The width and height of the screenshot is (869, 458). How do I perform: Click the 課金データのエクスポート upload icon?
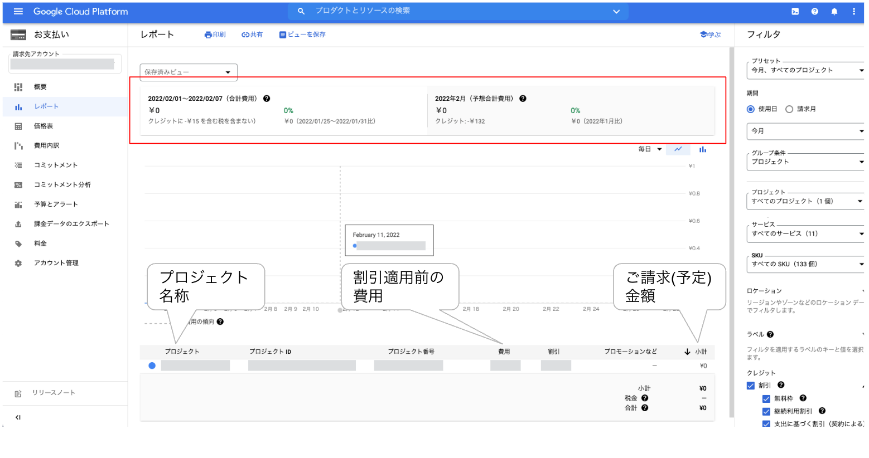click(18, 224)
